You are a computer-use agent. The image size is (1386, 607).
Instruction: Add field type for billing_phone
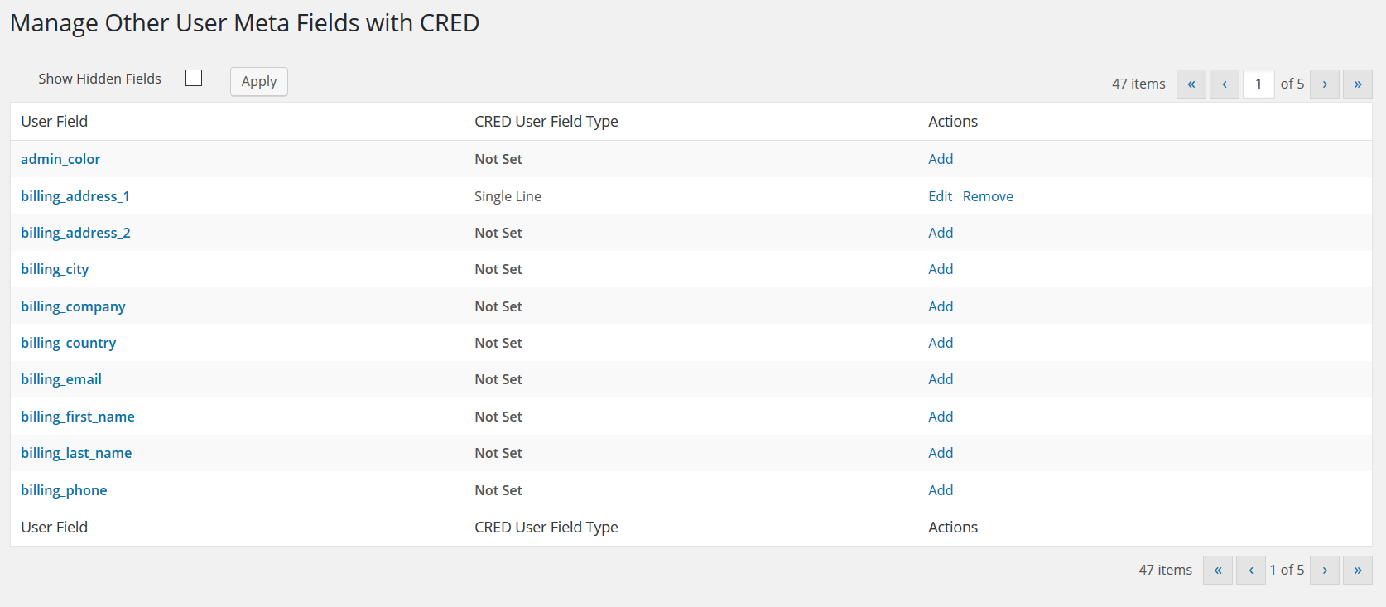(941, 490)
